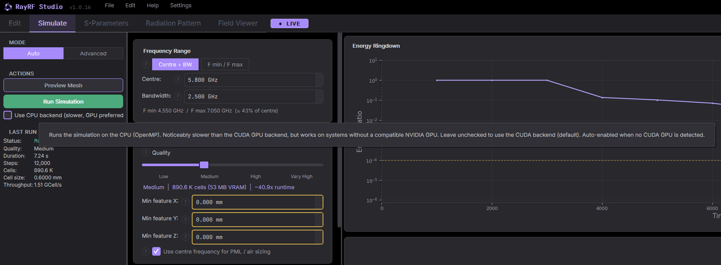721x265 pixels.
Task: Open the File menu
Action: pos(110,6)
